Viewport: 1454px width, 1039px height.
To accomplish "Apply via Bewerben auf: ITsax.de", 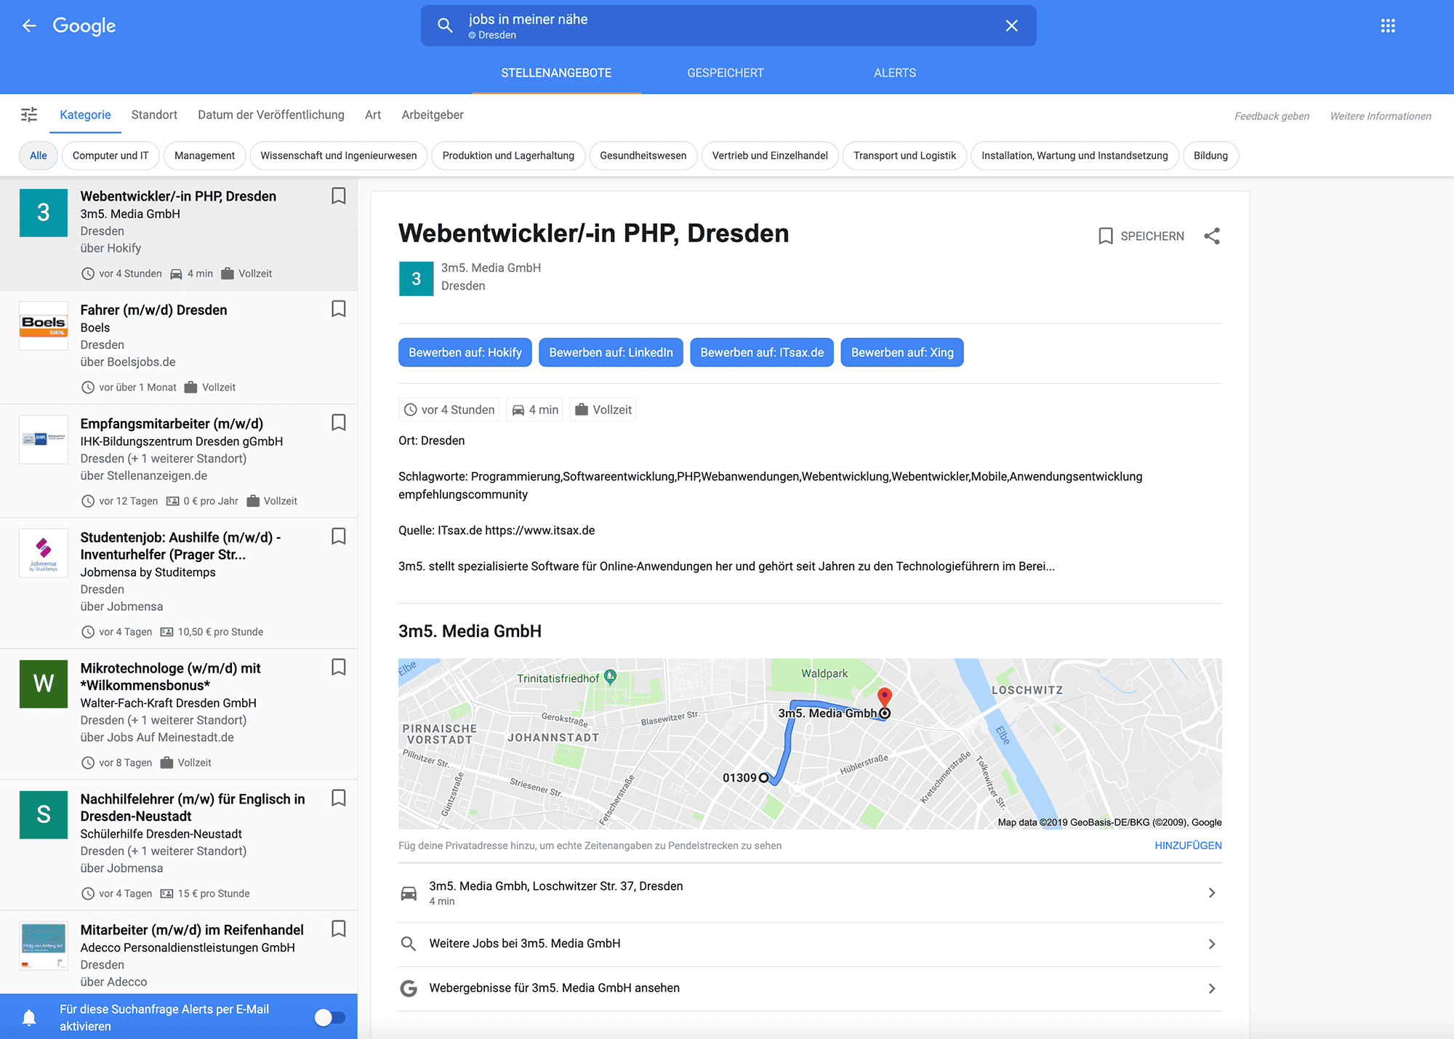I will click(762, 353).
